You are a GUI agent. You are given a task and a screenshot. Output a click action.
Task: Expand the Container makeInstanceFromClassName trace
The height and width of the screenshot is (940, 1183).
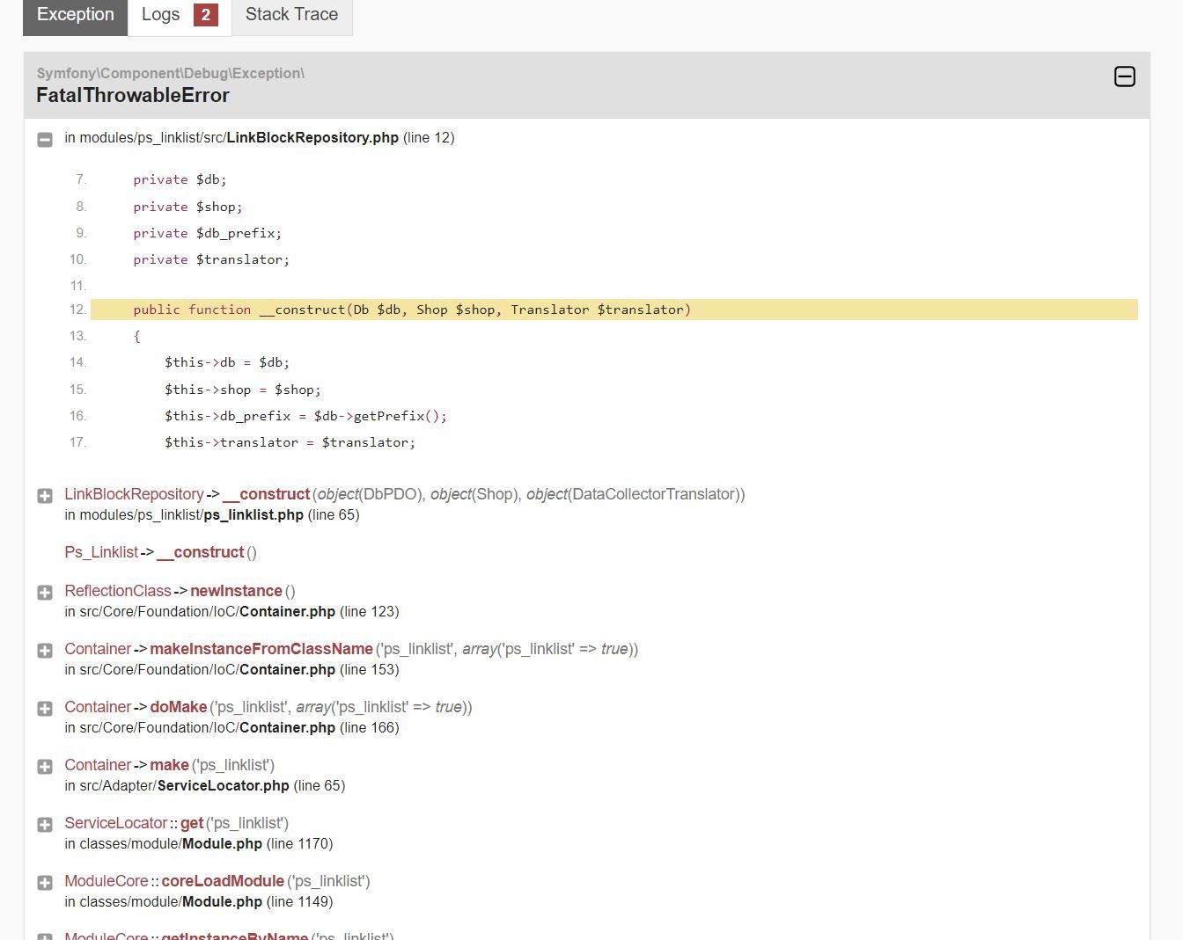point(45,651)
